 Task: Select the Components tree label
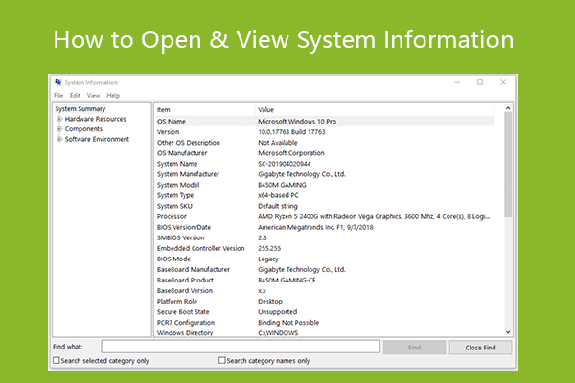click(83, 129)
